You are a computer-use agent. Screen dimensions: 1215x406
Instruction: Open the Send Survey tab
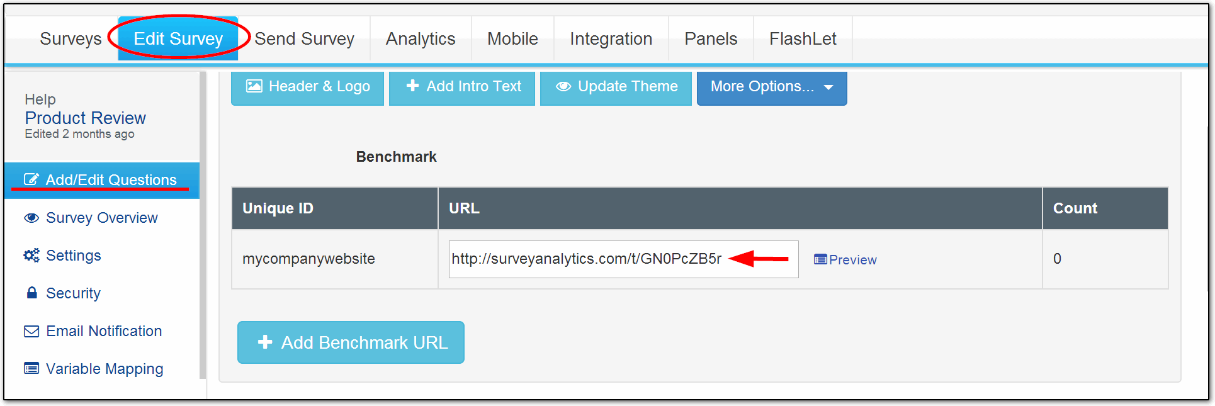click(x=304, y=39)
